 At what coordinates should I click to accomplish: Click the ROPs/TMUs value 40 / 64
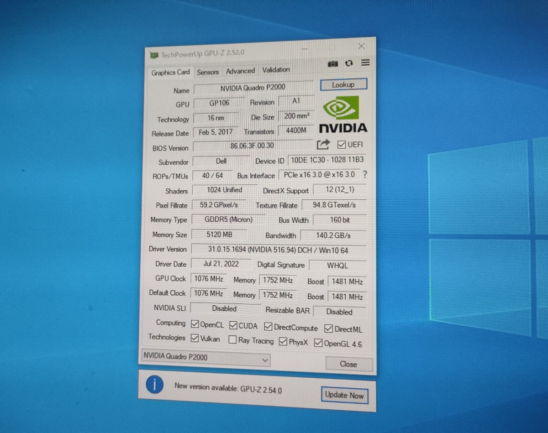213,176
